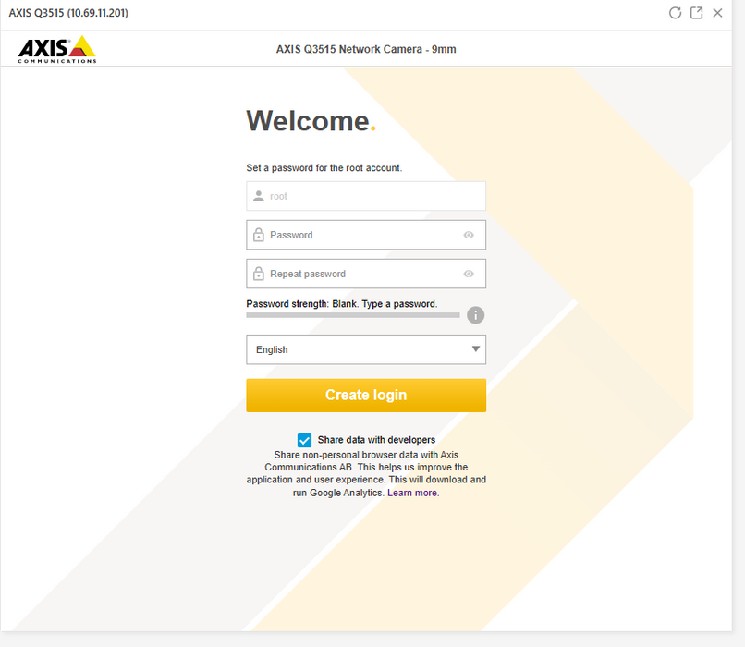
Task: Open the English language dropdown
Action: pyautogui.click(x=366, y=349)
